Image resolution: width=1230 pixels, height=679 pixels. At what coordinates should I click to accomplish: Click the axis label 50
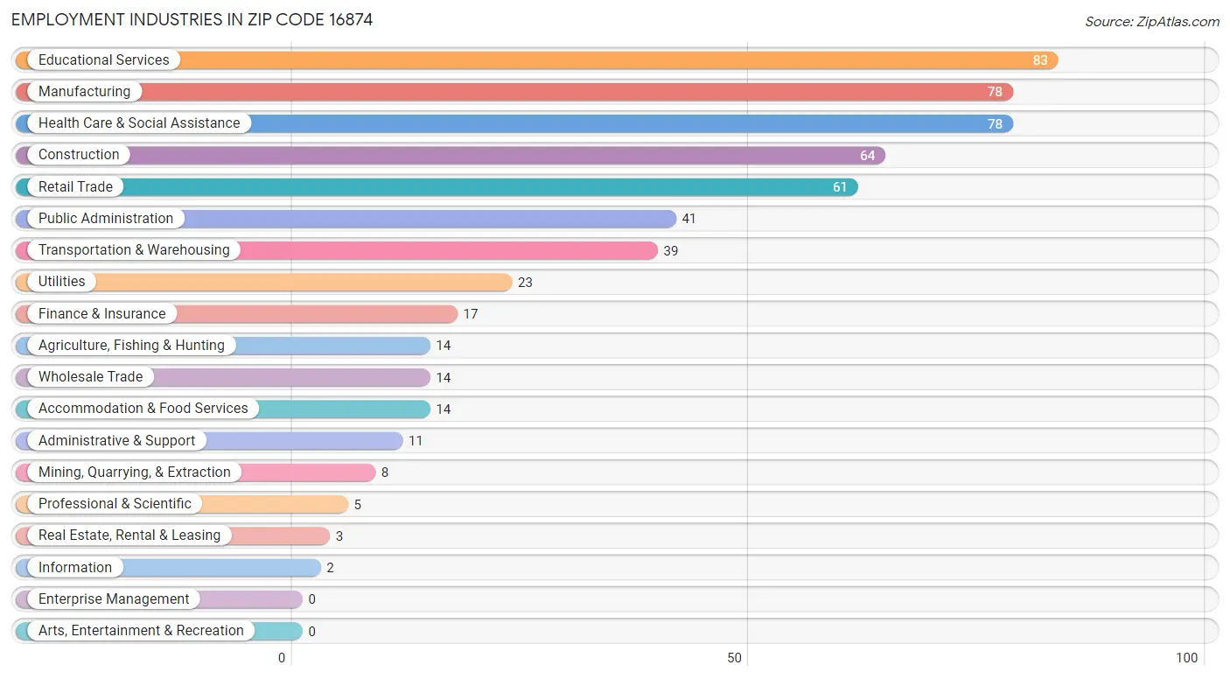[735, 658]
